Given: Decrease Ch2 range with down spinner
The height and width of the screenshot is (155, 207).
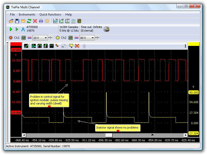Looking at the screenshot, I should (x=97, y=39).
